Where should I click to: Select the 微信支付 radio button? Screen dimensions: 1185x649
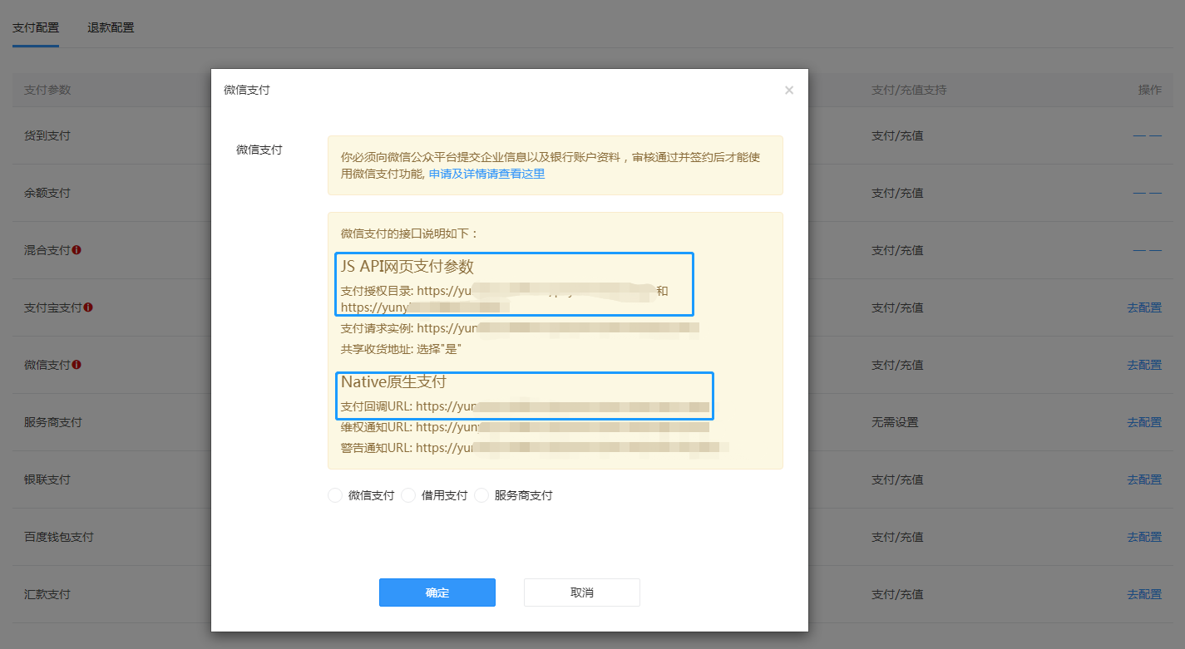click(335, 495)
